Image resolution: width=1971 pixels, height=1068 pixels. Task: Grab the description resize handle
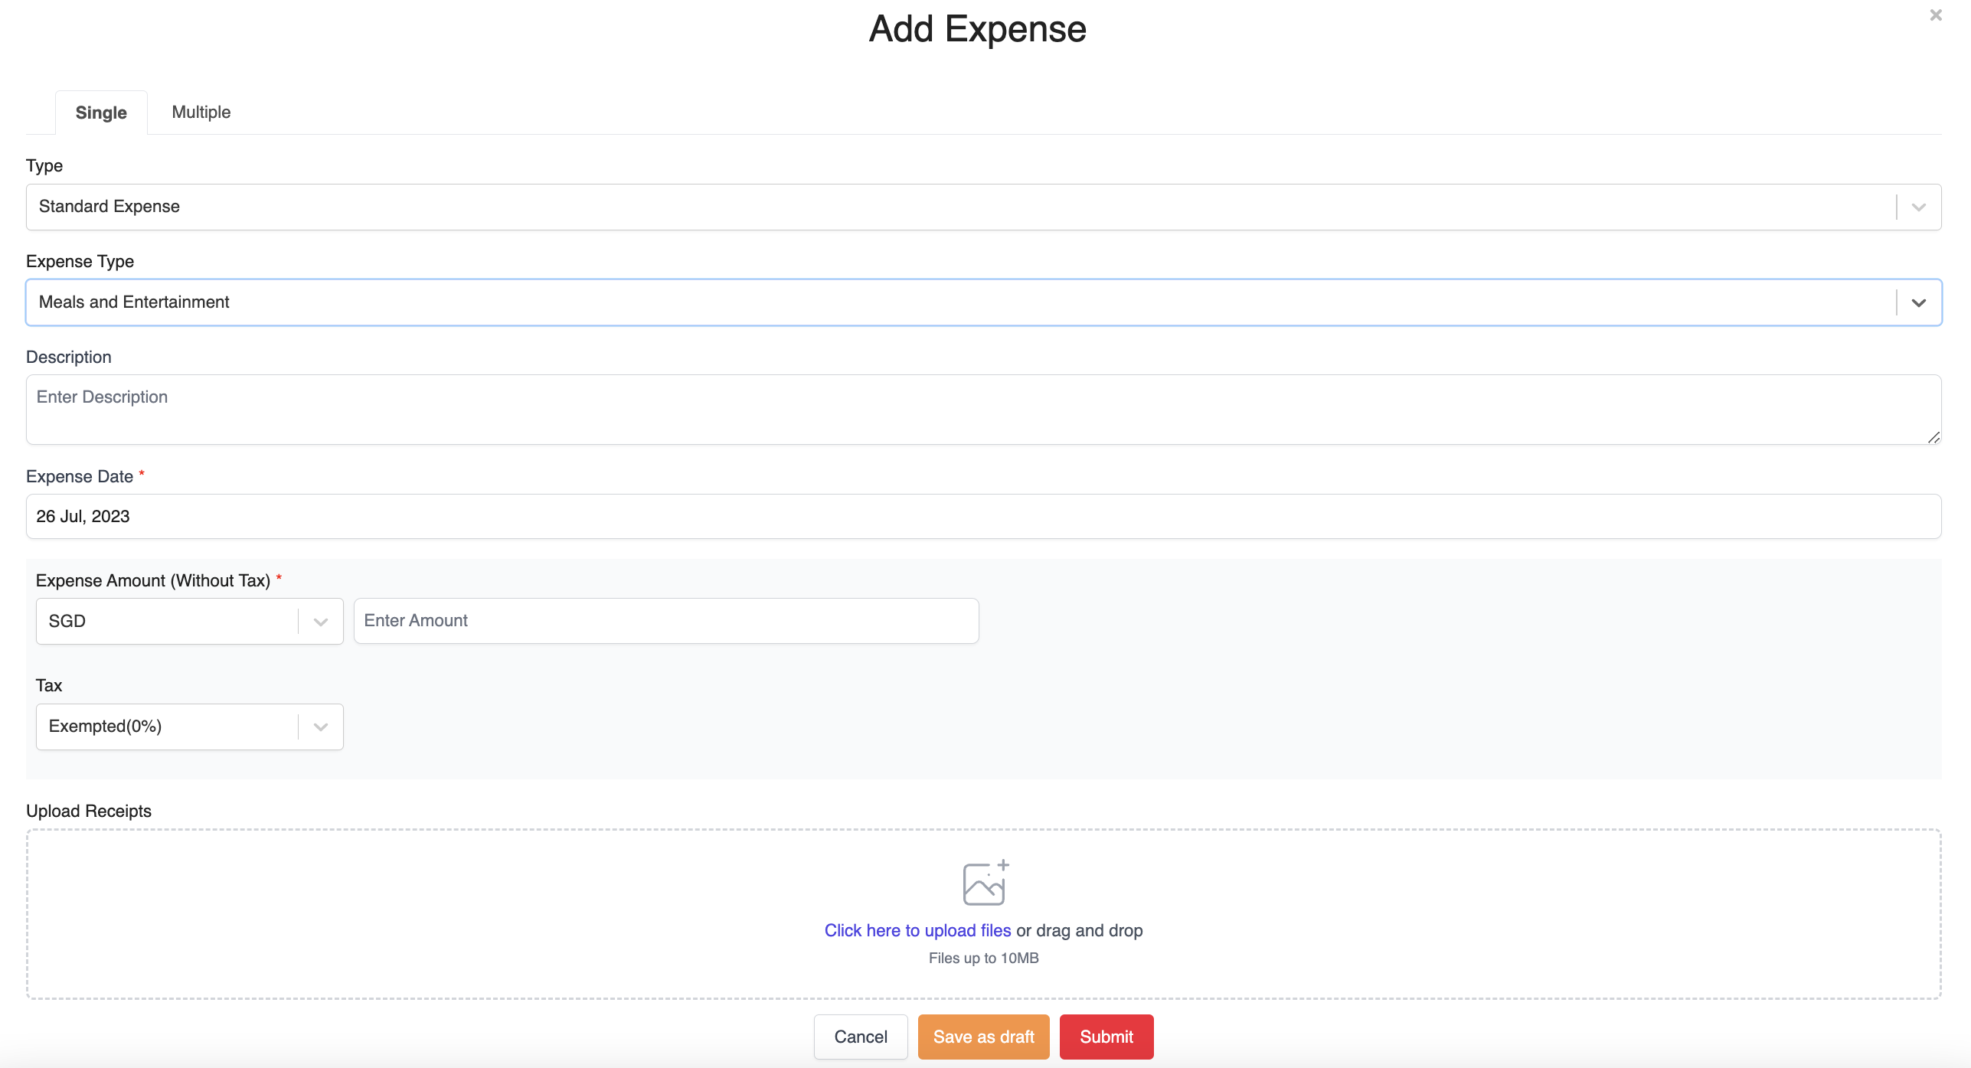tap(1933, 437)
